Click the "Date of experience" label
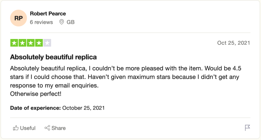Viewport: 261px width, 140px height. pyautogui.click(x=35, y=108)
